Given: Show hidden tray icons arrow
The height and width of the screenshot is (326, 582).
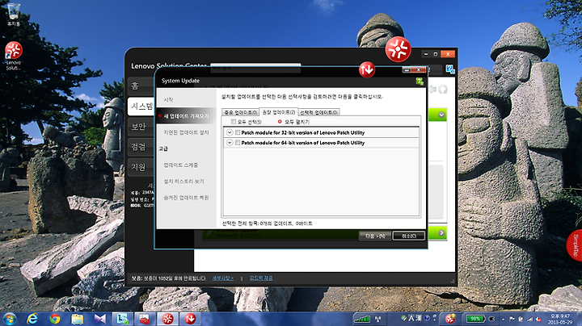Looking at the screenshot, I should 504,319.
